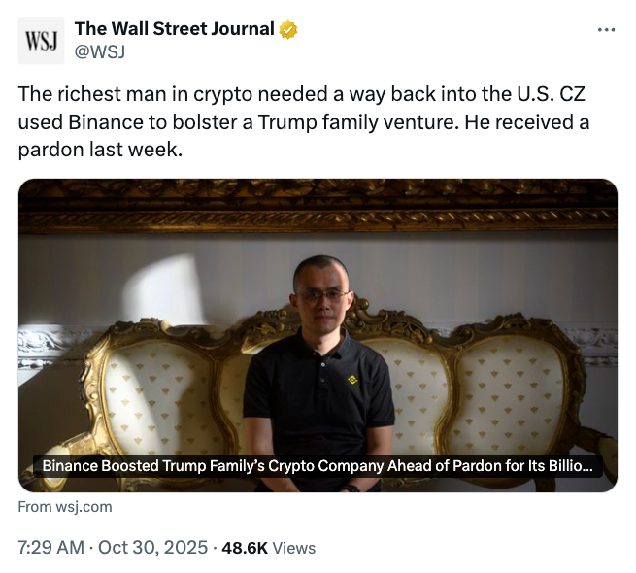Open the three-dot more options menu
The image size is (636, 573).
click(606, 30)
